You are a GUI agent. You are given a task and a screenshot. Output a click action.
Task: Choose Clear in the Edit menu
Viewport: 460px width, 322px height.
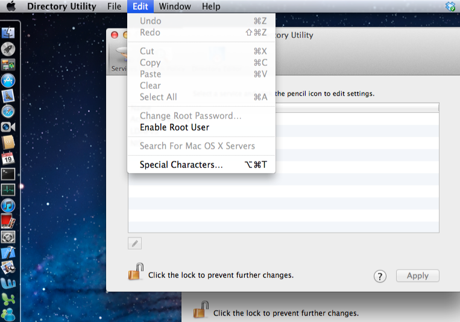(x=201, y=86)
